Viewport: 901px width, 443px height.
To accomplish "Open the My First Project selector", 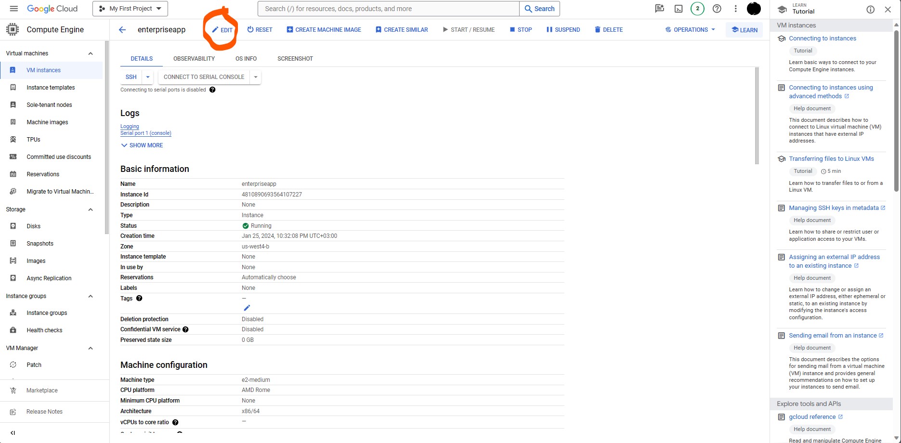I will pyautogui.click(x=130, y=9).
